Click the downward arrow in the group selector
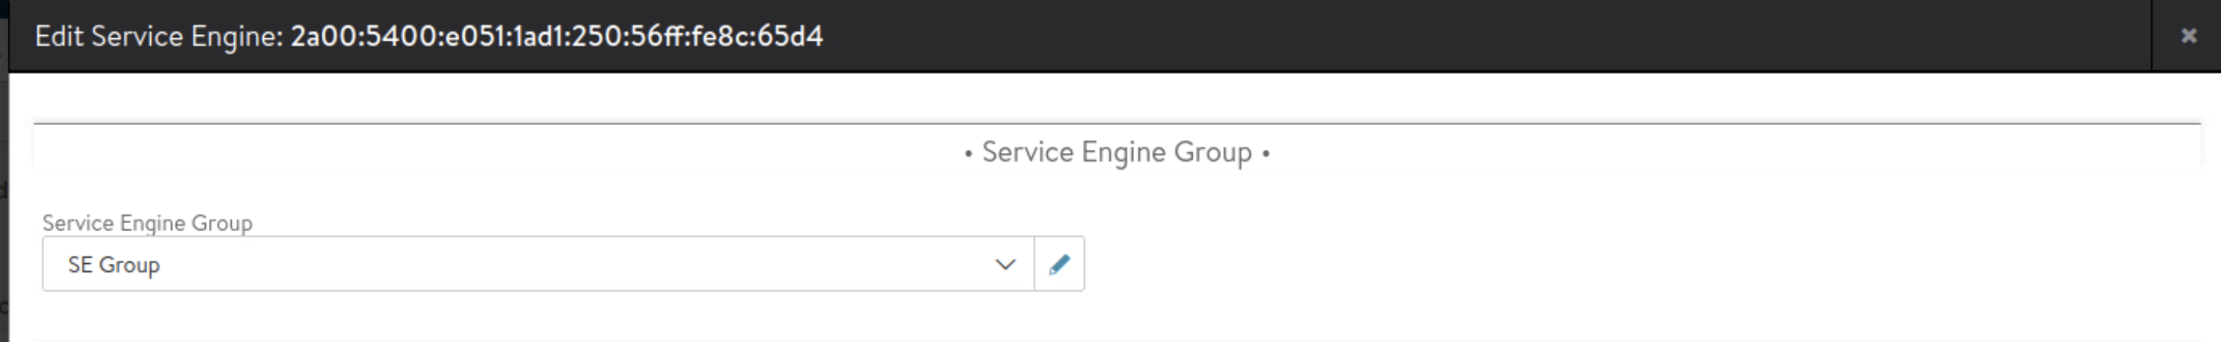 (x=1004, y=264)
